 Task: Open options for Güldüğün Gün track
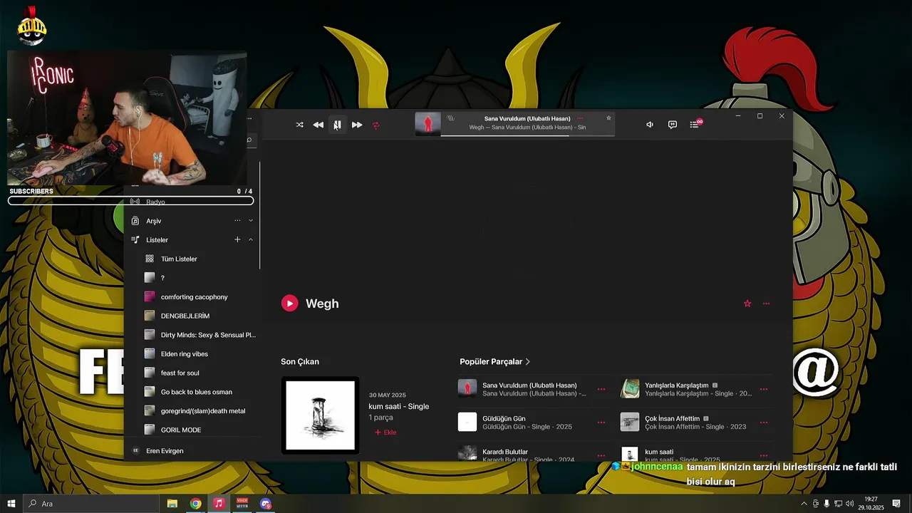pyautogui.click(x=601, y=423)
